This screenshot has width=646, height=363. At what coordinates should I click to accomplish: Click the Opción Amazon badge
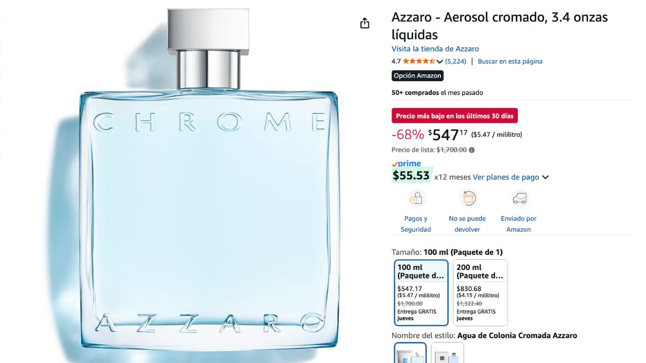(x=418, y=76)
